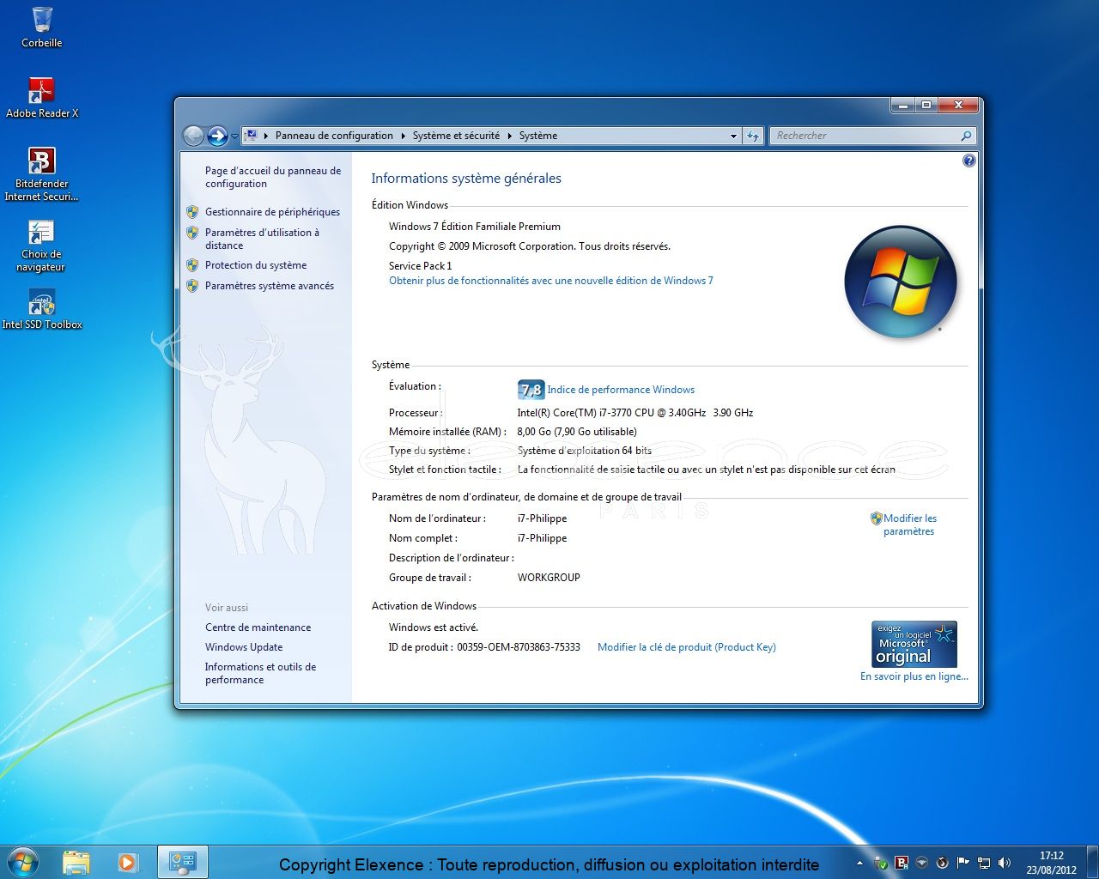
Task: Click the magnifier icon in search box
Action: [x=966, y=136]
